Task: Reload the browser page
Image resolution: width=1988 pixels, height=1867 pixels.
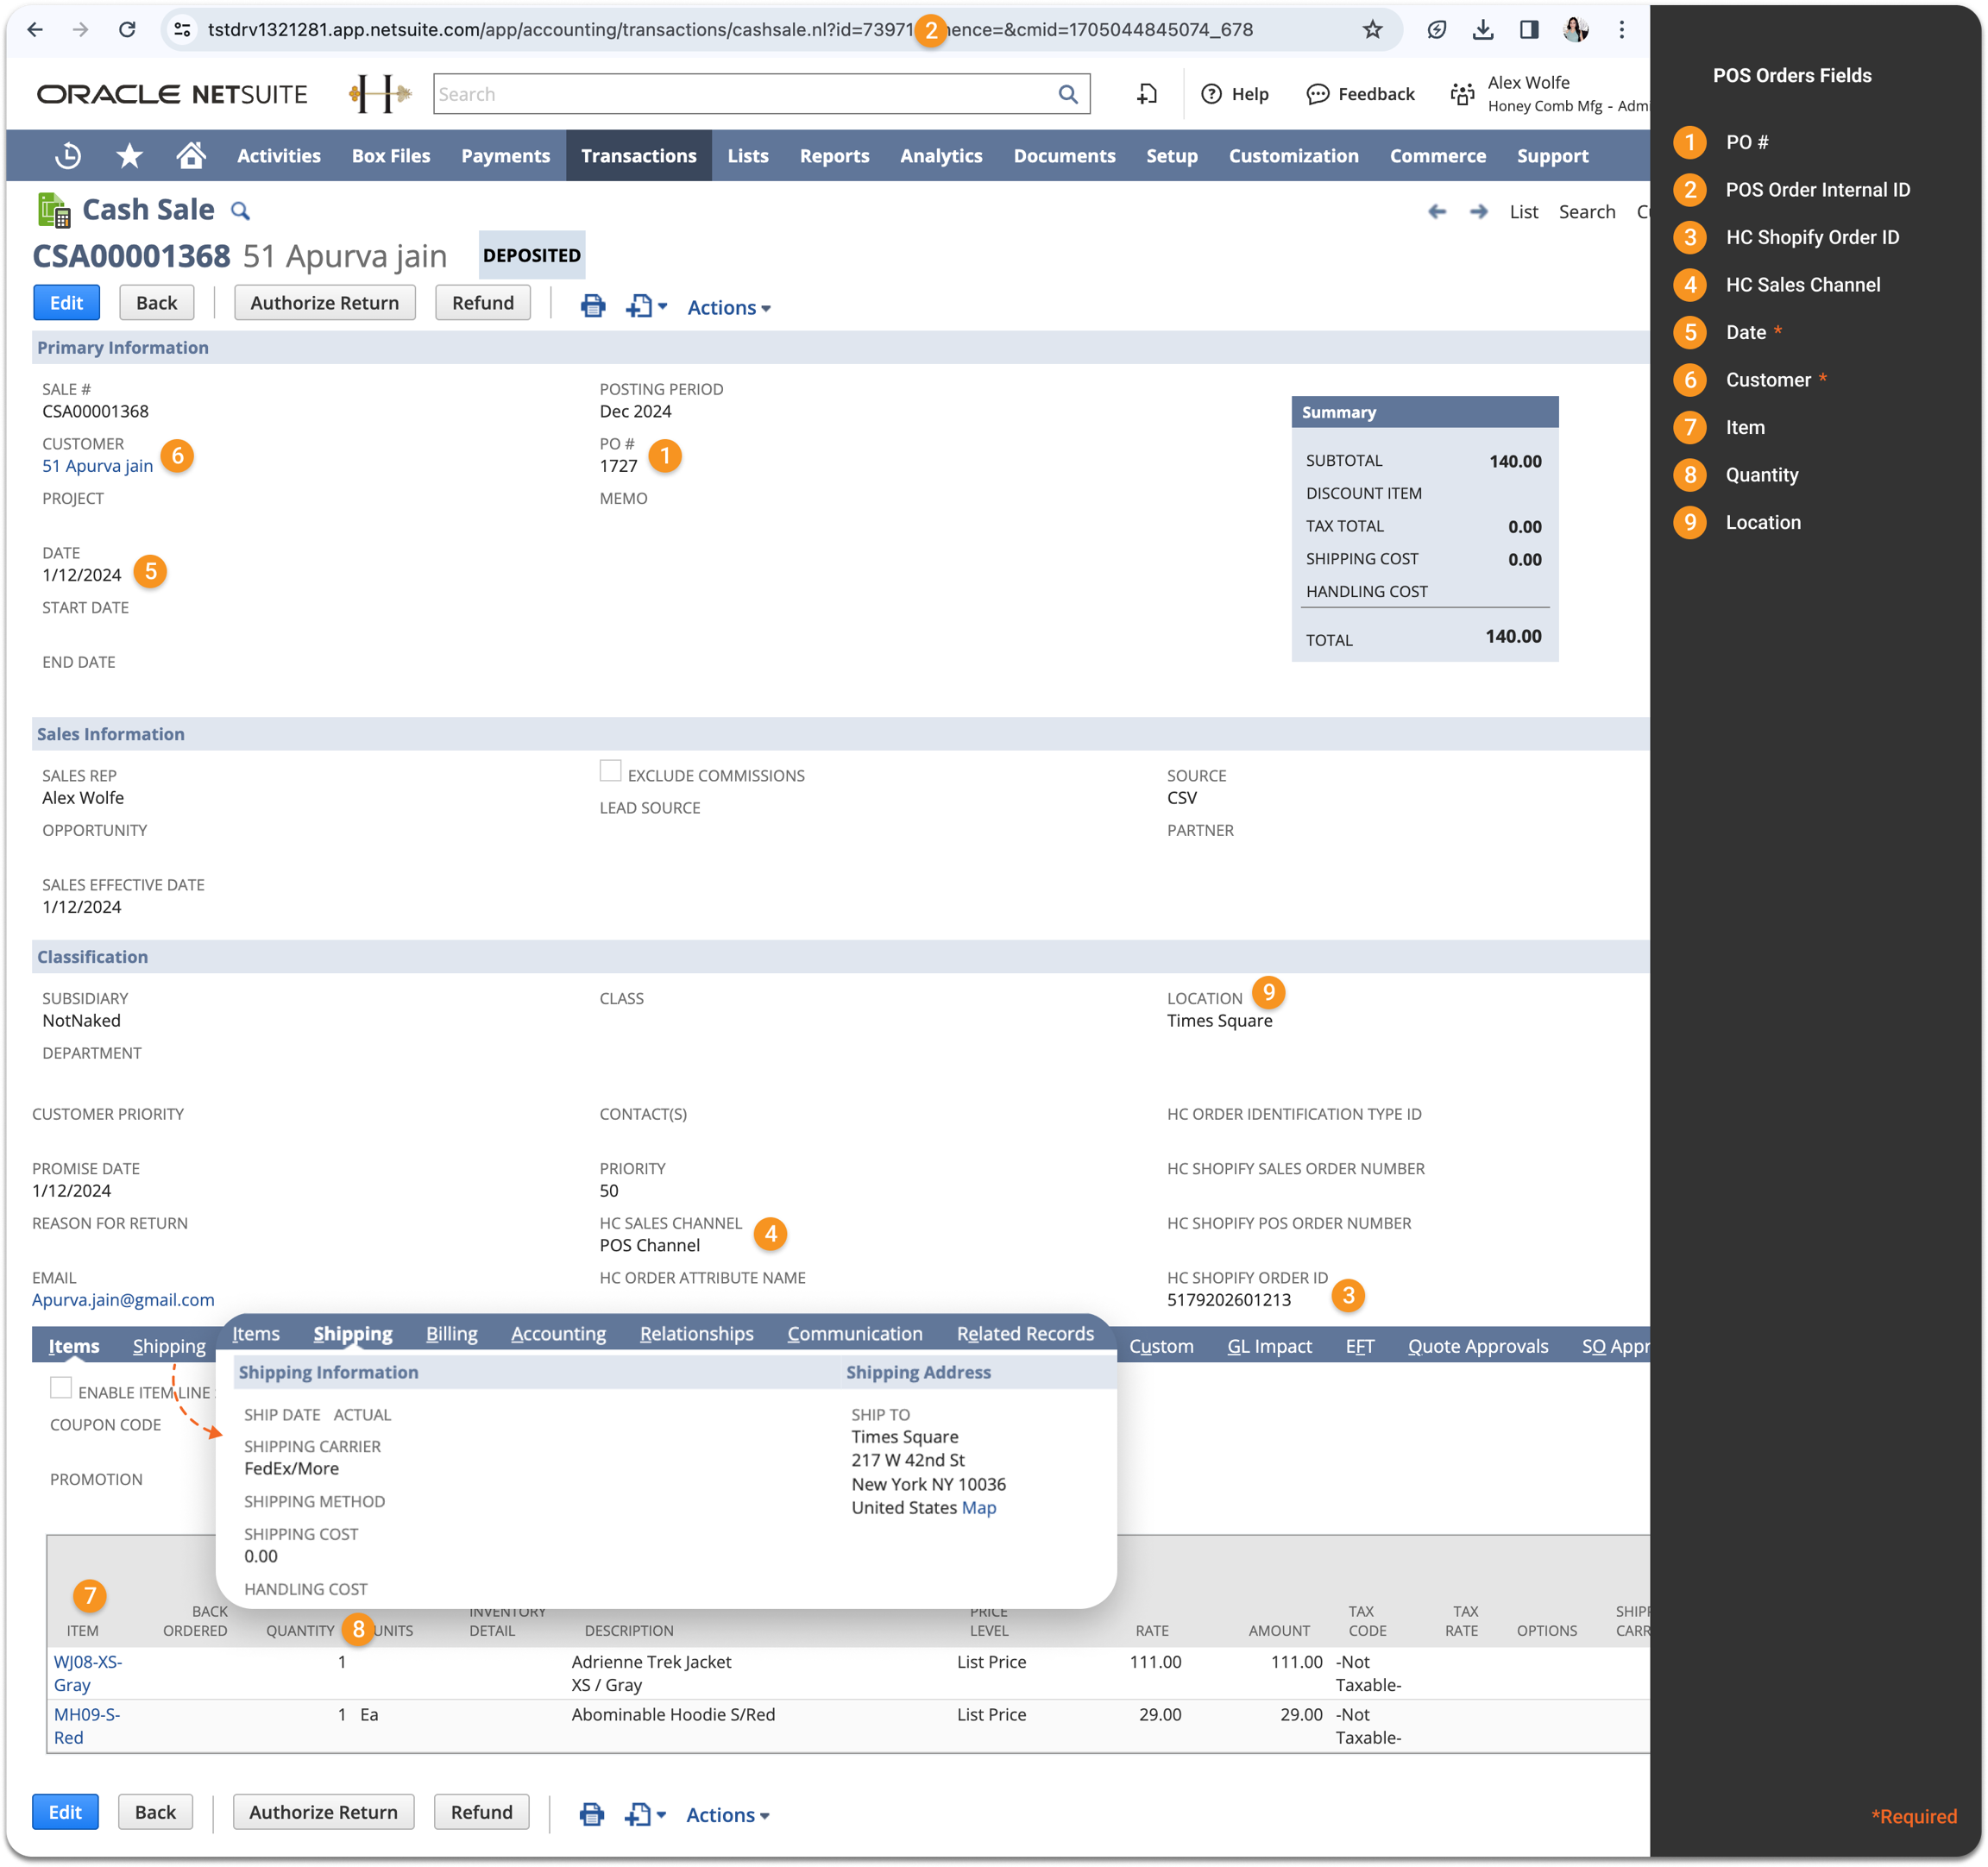Action: tap(127, 30)
